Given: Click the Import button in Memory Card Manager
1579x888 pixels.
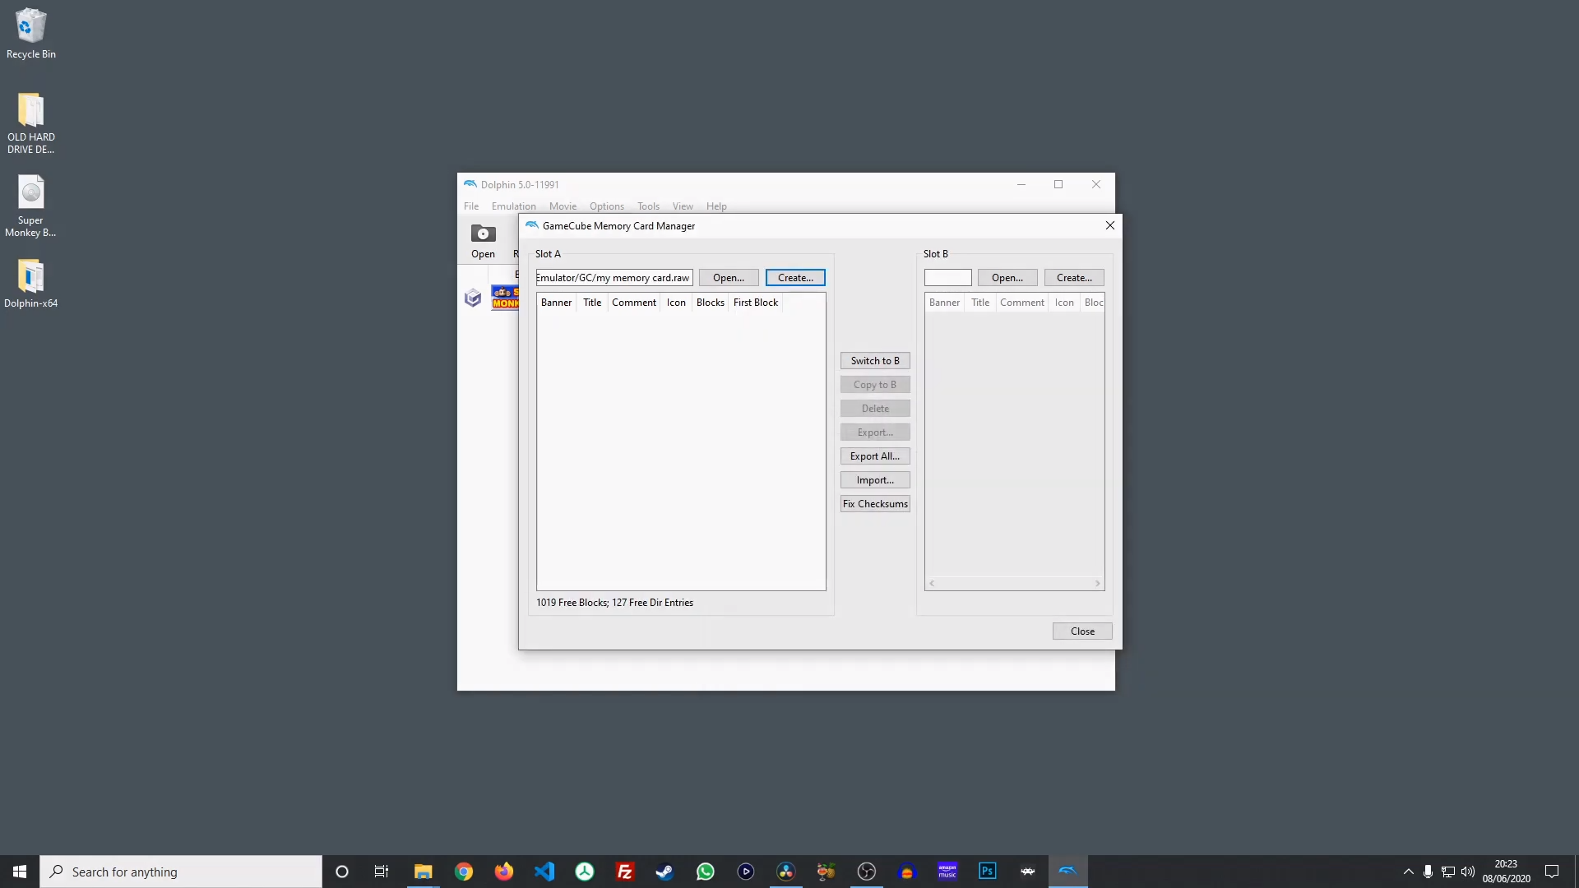Looking at the screenshot, I should [x=875, y=479].
